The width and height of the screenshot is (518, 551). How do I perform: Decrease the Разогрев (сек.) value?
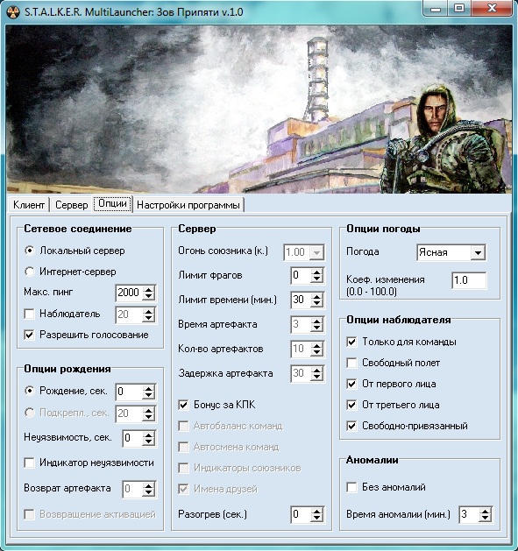(316, 519)
